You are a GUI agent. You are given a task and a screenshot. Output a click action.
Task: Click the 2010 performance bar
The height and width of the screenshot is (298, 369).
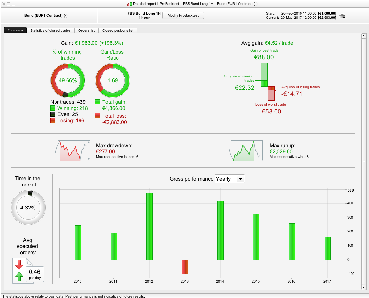point(78,243)
